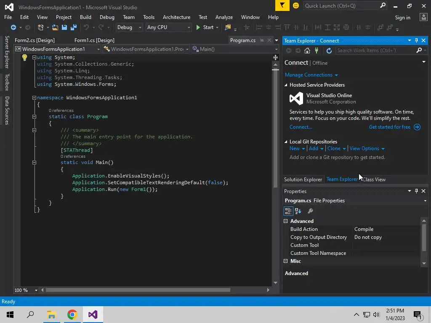Collapse the static void Main region

coord(34,163)
